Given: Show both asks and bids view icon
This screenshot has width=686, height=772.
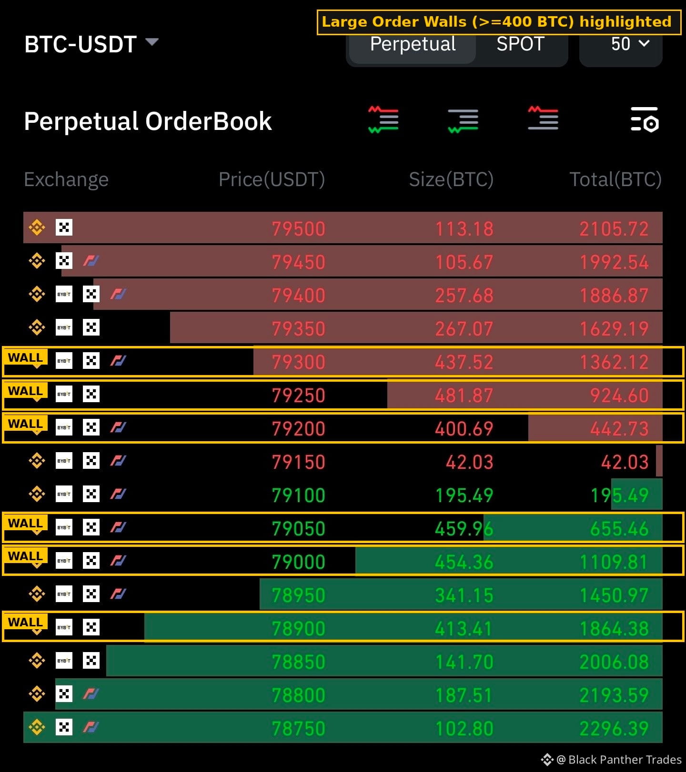Looking at the screenshot, I should click(x=383, y=119).
